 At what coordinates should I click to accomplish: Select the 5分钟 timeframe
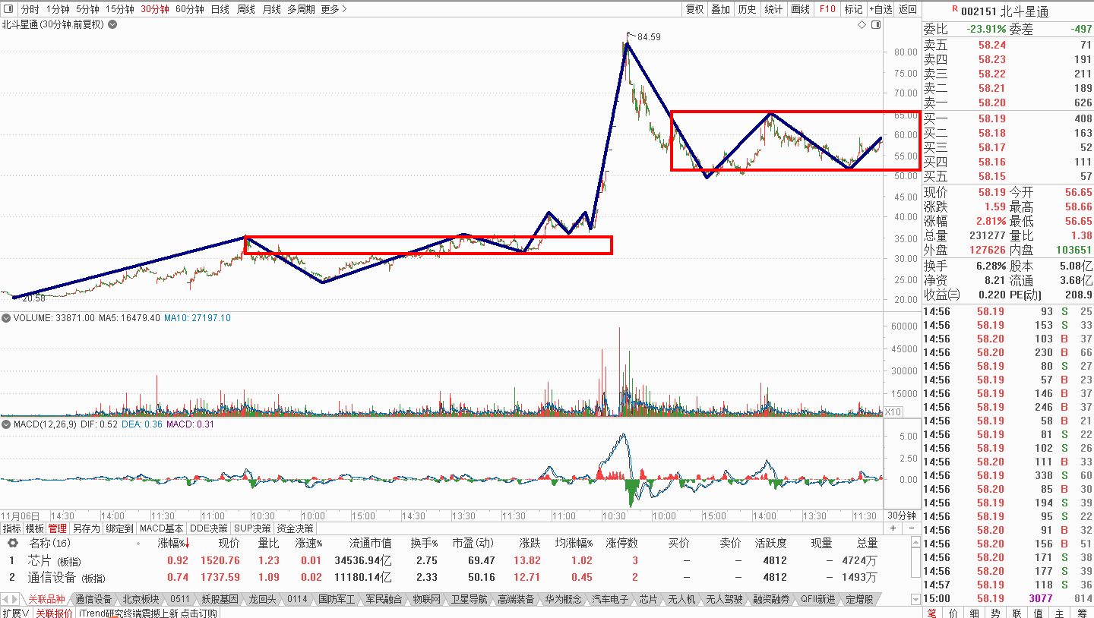[87, 9]
